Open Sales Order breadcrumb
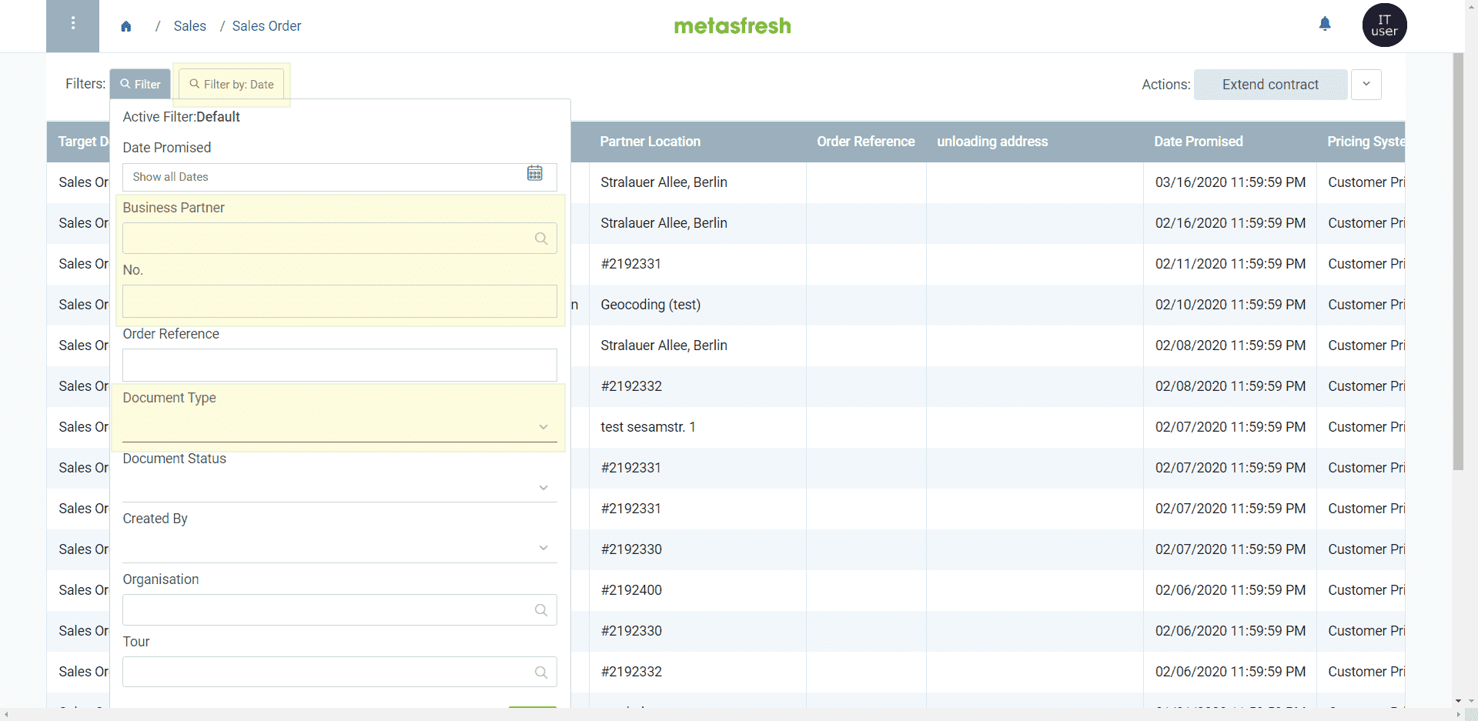This screenshot has width=1478, height=721. pos(267,26)
